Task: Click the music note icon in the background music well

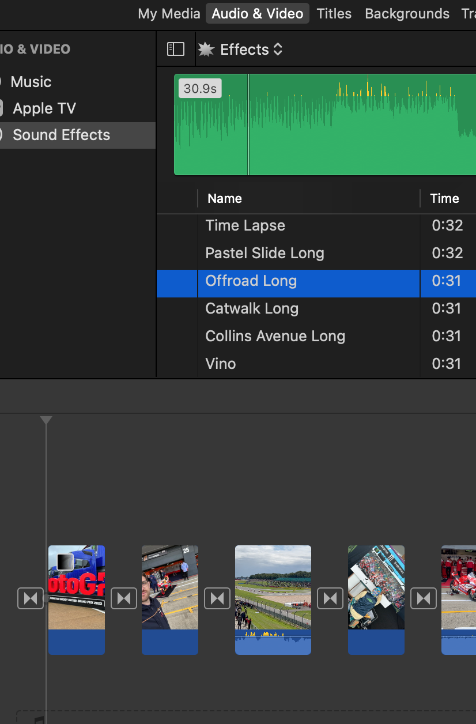Action: click(x=39, y=719)
